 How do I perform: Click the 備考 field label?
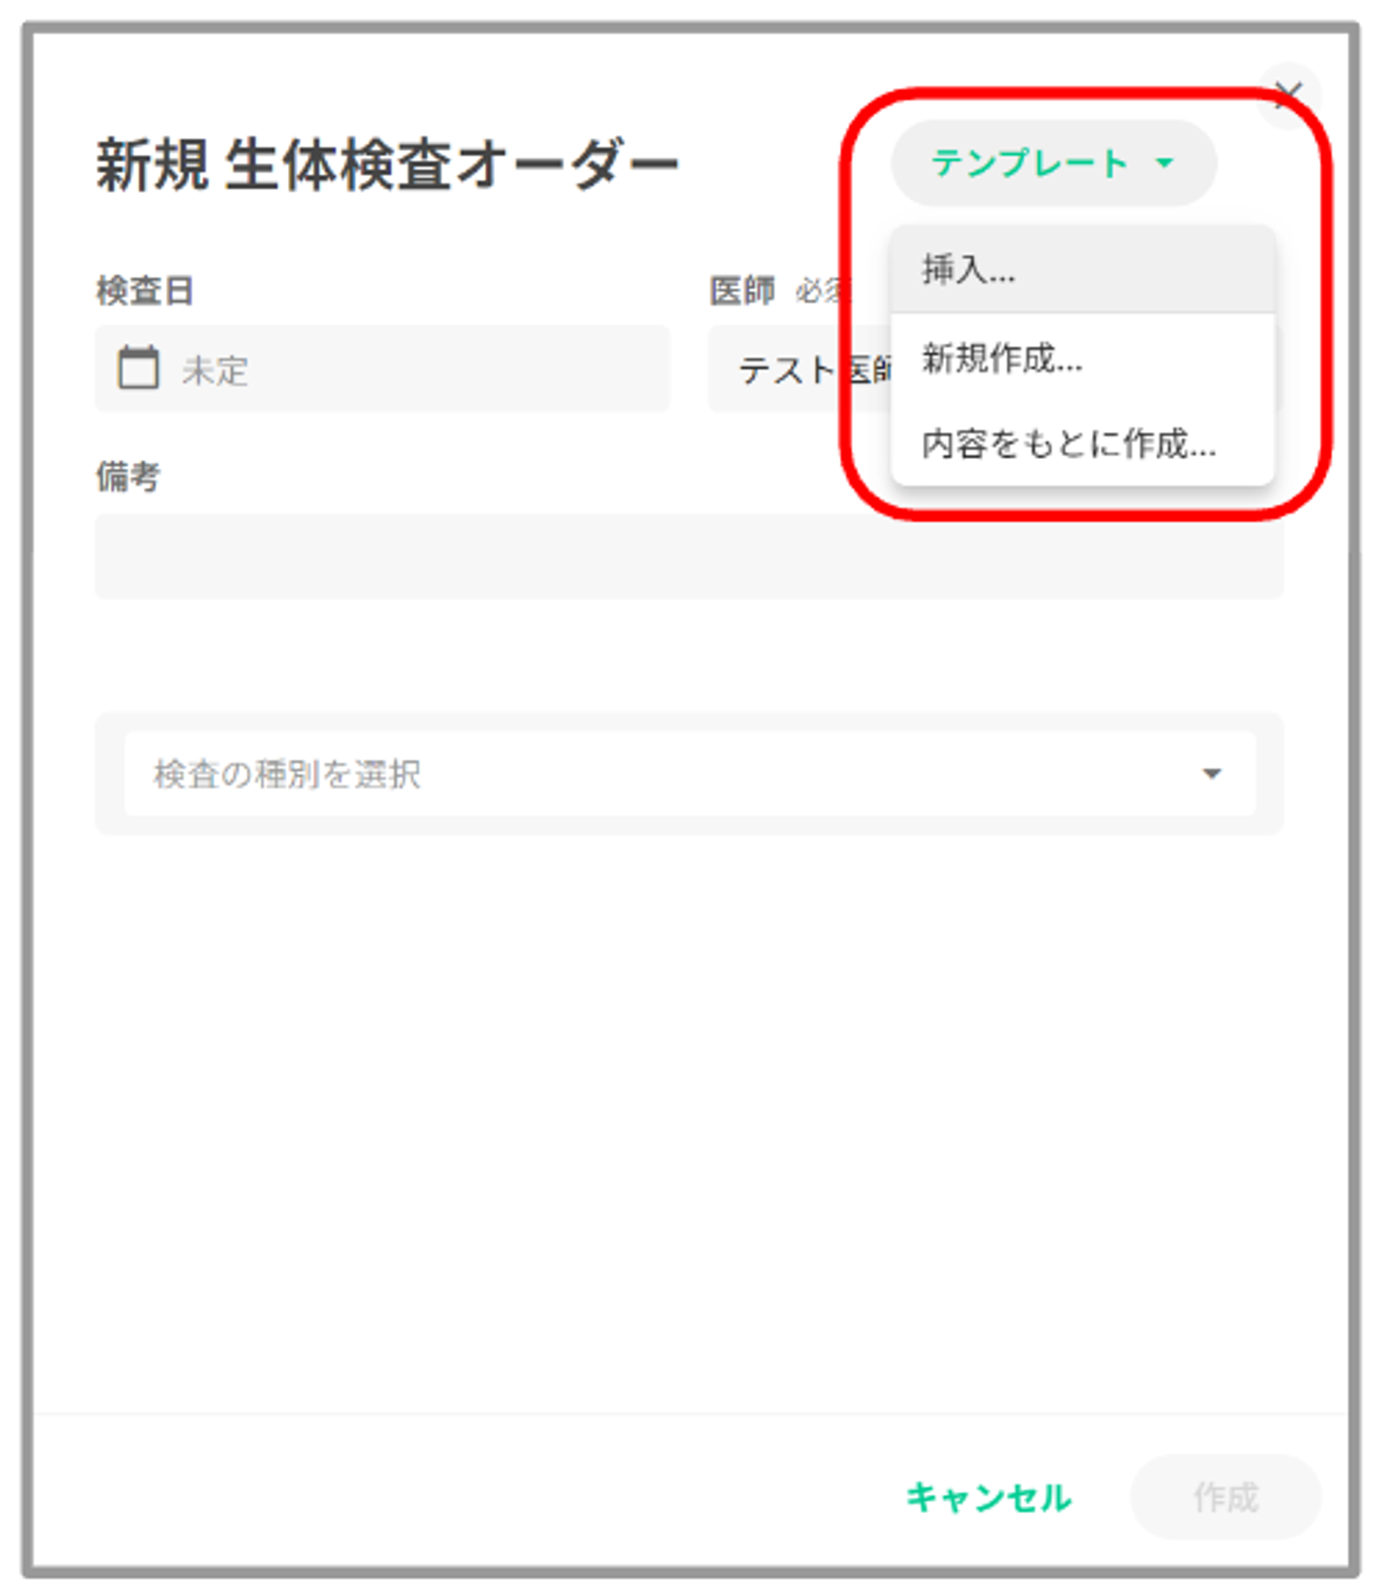coord(128,476)
